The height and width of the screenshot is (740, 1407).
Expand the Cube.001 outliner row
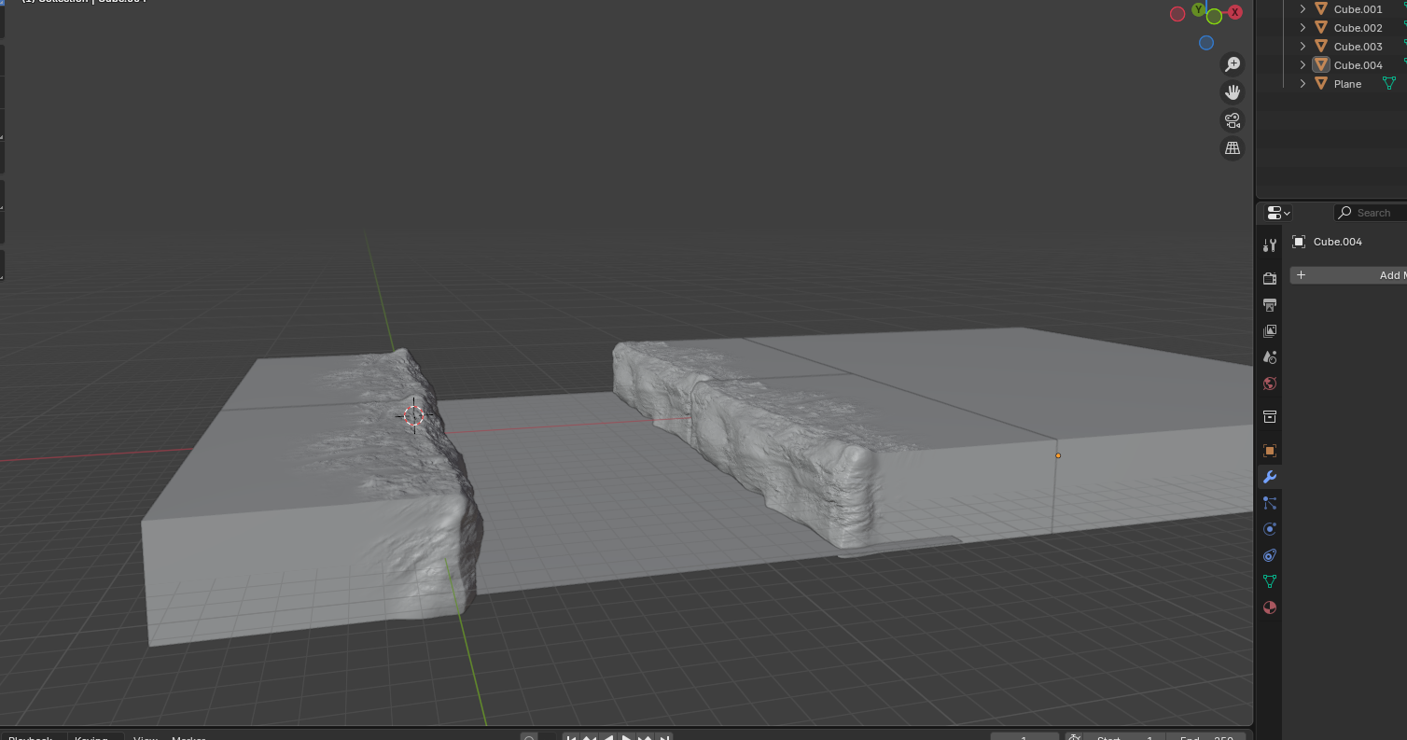point(1303,9)
